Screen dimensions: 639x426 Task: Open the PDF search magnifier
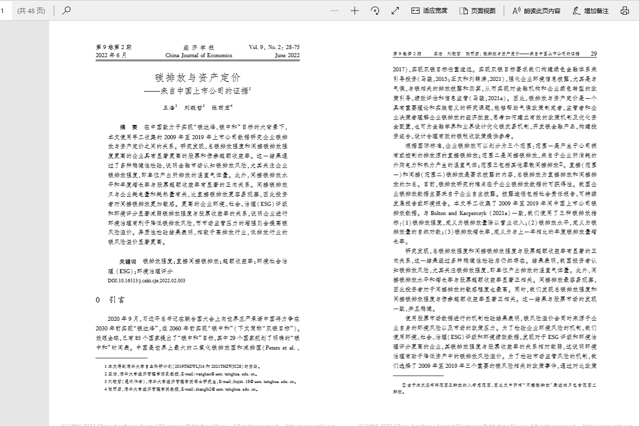66,10
